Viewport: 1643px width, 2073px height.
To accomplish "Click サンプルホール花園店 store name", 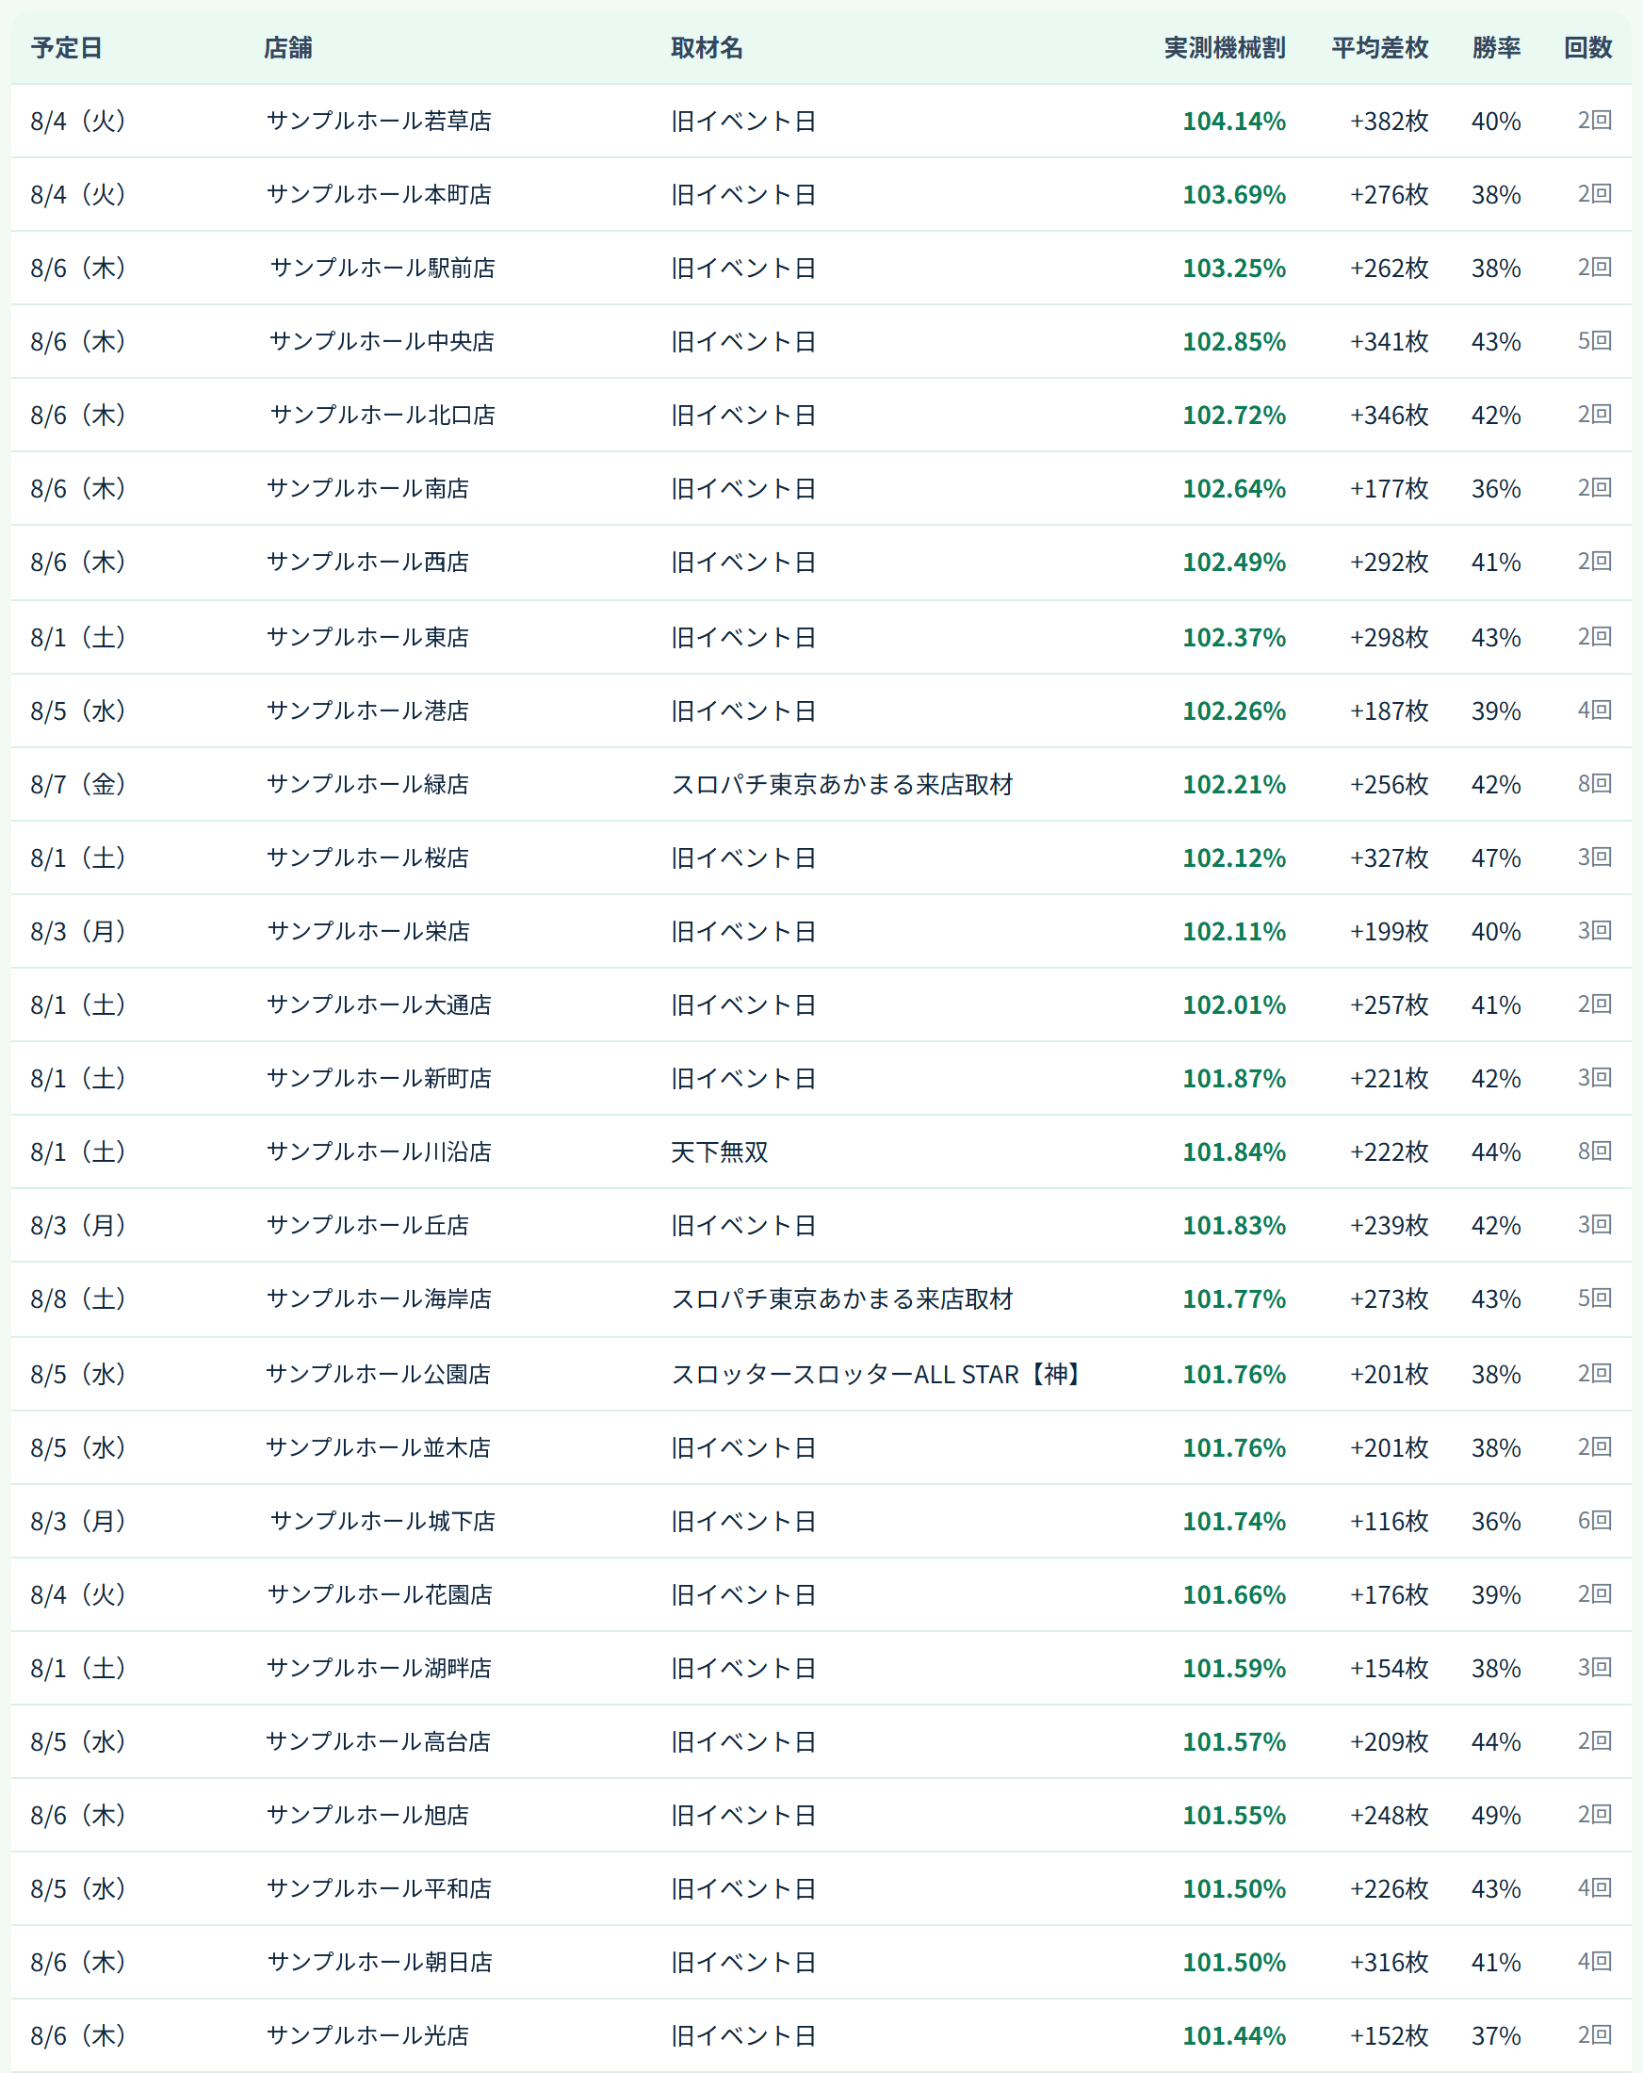I will [x=380, y=1595].
